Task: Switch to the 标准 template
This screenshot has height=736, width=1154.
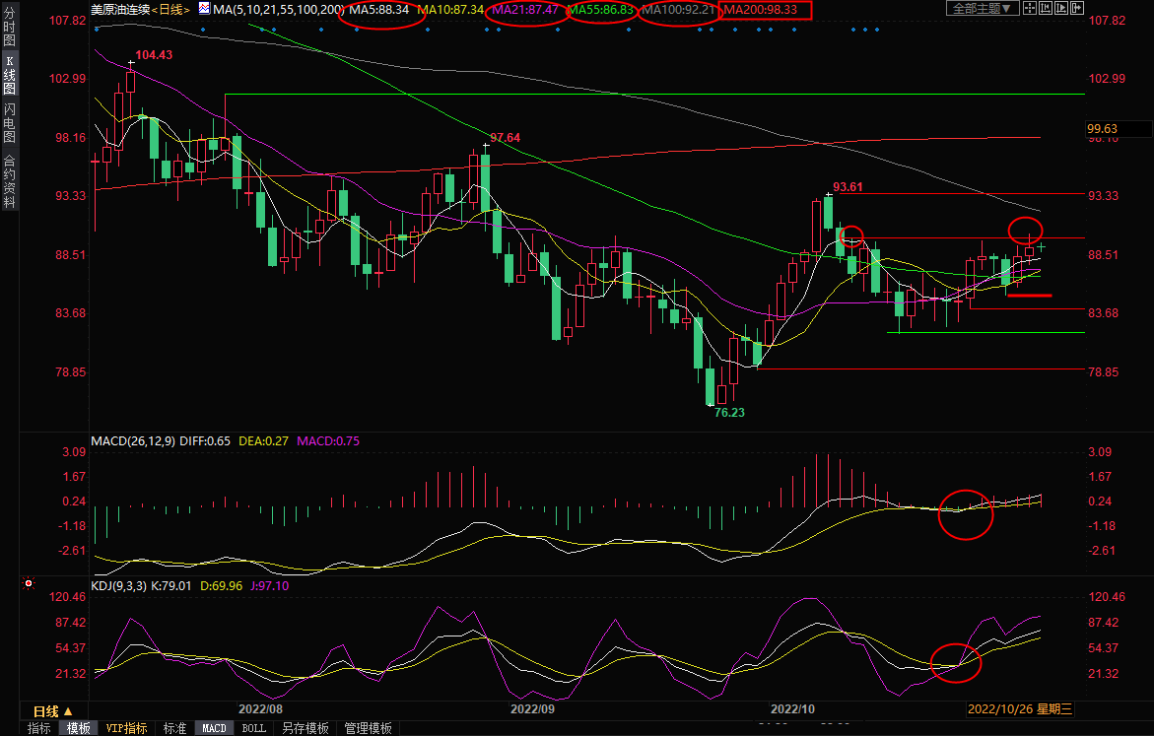Action: [x=174, y=728]
